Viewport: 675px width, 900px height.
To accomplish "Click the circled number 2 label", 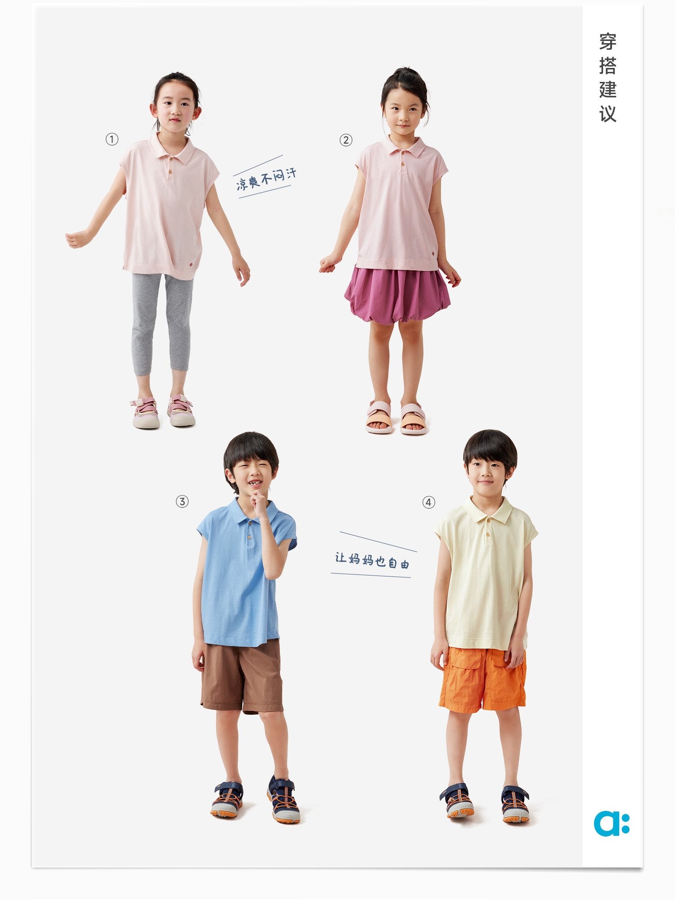I will [346, 140].
